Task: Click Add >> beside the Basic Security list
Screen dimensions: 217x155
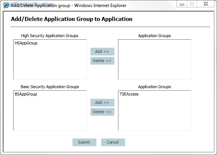Action: [x=102, y=102]
